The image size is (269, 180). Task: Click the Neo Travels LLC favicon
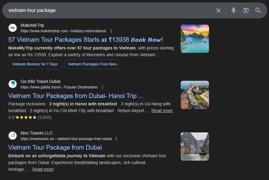click(x=13, y=136)
